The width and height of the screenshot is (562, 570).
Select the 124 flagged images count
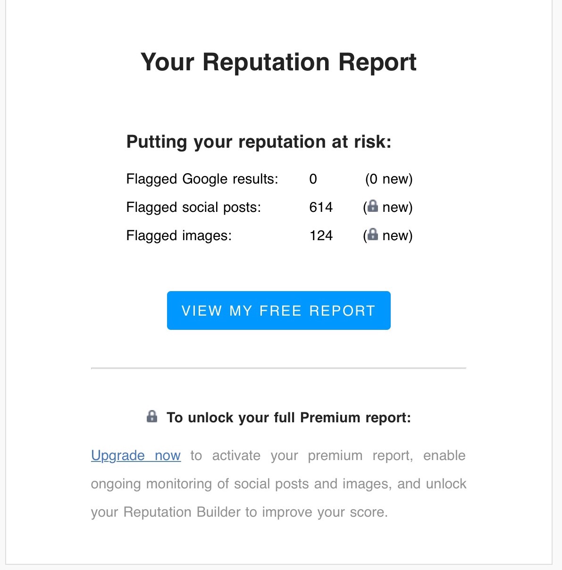coord(321,235)
